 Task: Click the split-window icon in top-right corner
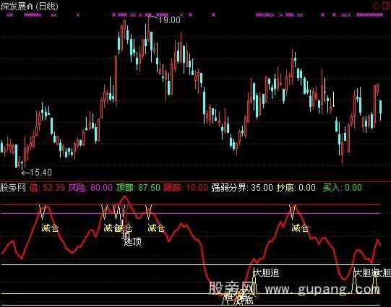(x=386, y=6)
